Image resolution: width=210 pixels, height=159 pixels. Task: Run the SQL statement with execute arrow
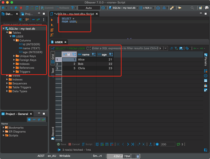[52, 20]
